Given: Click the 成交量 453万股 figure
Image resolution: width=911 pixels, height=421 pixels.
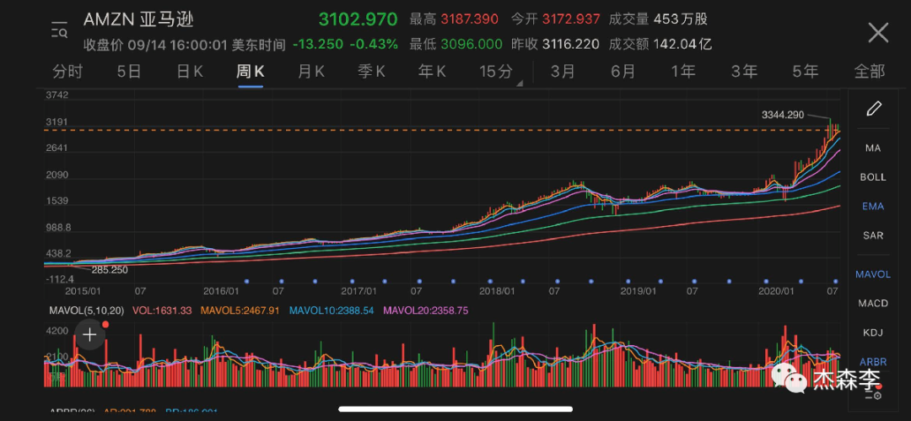Looking at the screenshot, I should (681, 19).
